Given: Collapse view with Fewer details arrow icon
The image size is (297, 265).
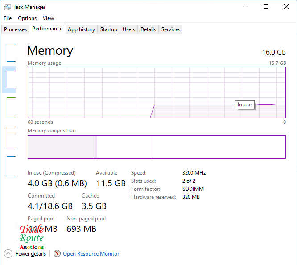Looking at the screenshot, I should [x=8, y=253].
